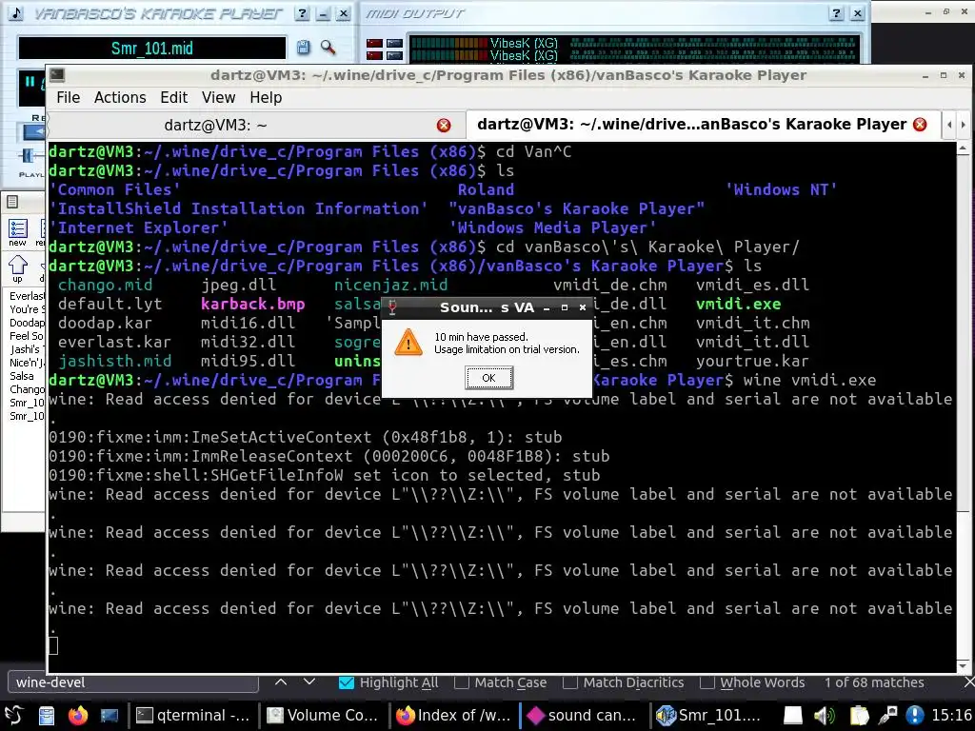Click the qterminal window icon in title bar
This screenshot has width=975, height=731.
pos(57,75)
